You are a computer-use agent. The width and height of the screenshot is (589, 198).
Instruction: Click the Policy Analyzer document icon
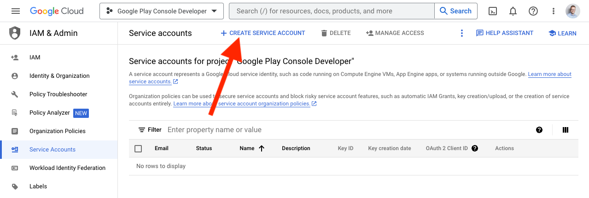(x=15, y=113)
